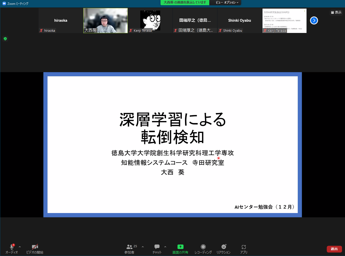Expand chat options chevron
Viewport: 345px width, 256px height.
pyautogui.click(x=165, y=247)
